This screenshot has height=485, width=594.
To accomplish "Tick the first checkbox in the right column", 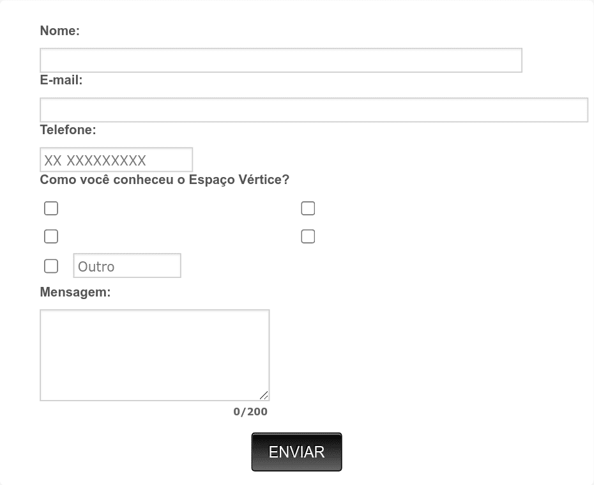I will (x=308, y=208).
